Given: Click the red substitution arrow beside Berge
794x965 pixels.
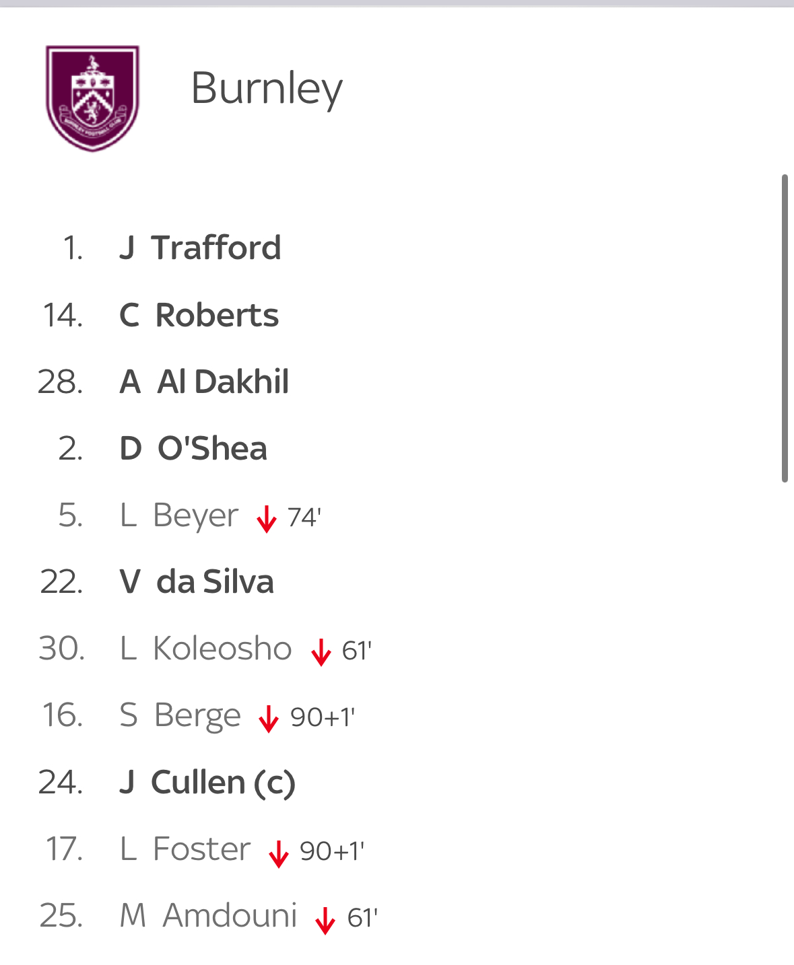Looking at the screenshot, I should click(x=269, y=719).
